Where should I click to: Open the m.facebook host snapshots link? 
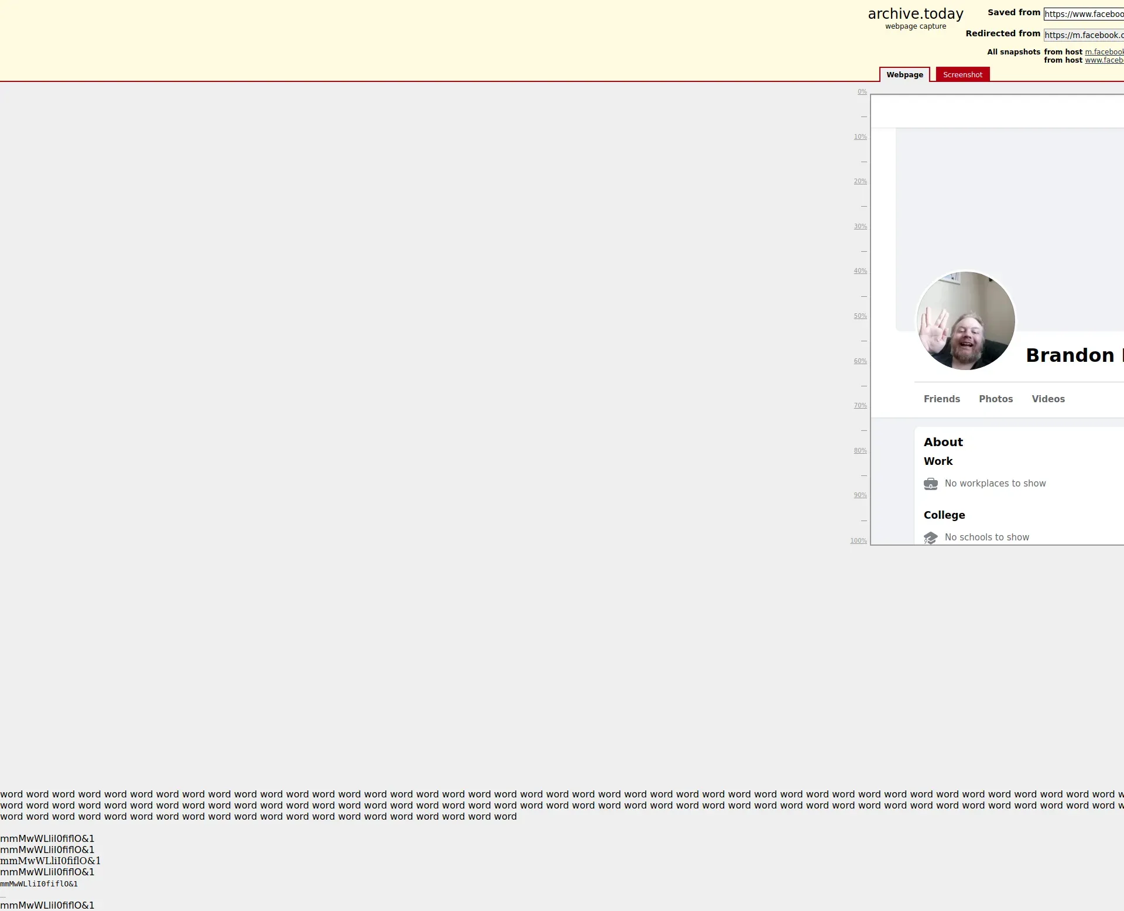(x=1104, y=52)
